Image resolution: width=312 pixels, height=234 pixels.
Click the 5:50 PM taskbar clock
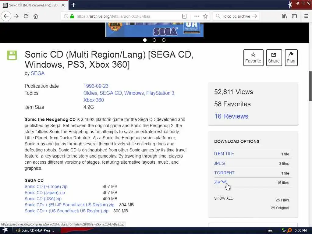coord(300,230)
